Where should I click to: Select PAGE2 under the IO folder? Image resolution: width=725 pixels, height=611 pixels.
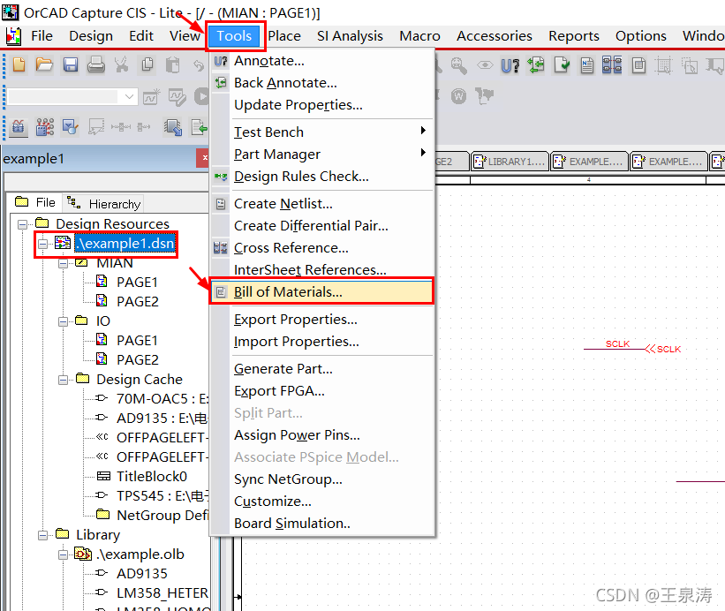tap(137, 360)
